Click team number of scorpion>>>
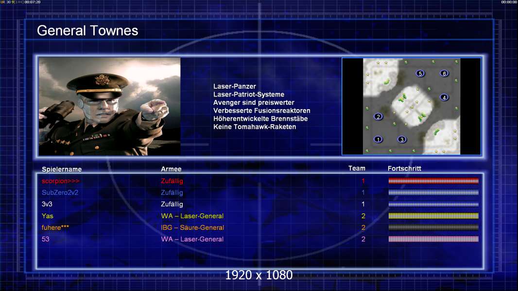This screenshot has width=518, height=291. click(363, 181)
